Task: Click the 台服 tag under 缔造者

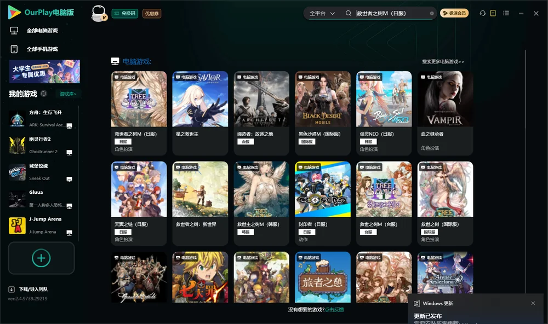Action: pyautogui.click(x=246, y=142)
